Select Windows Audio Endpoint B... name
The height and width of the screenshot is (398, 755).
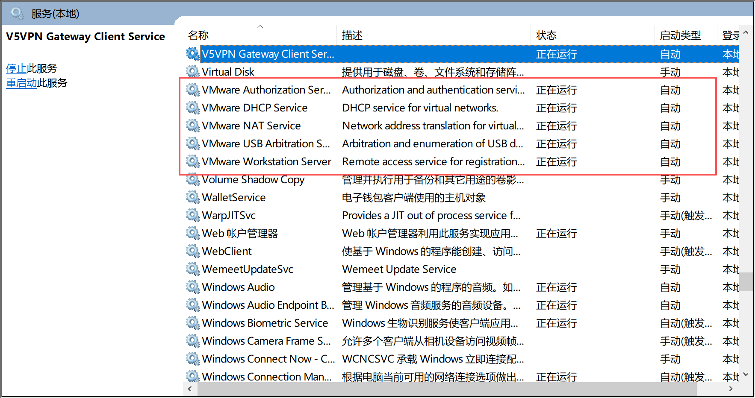[x=268, y=305]
